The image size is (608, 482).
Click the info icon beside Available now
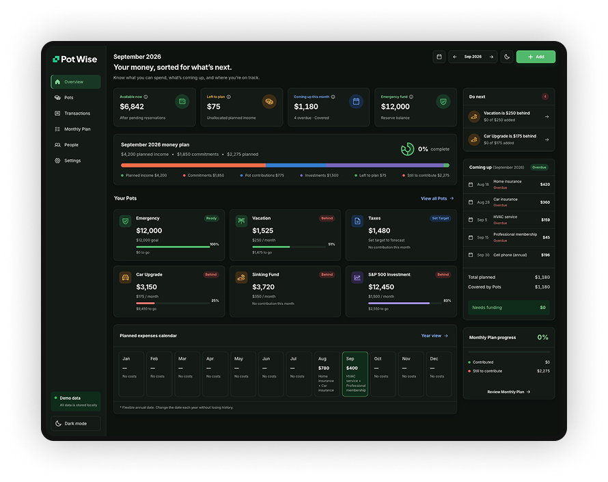(x=146, y=96)
